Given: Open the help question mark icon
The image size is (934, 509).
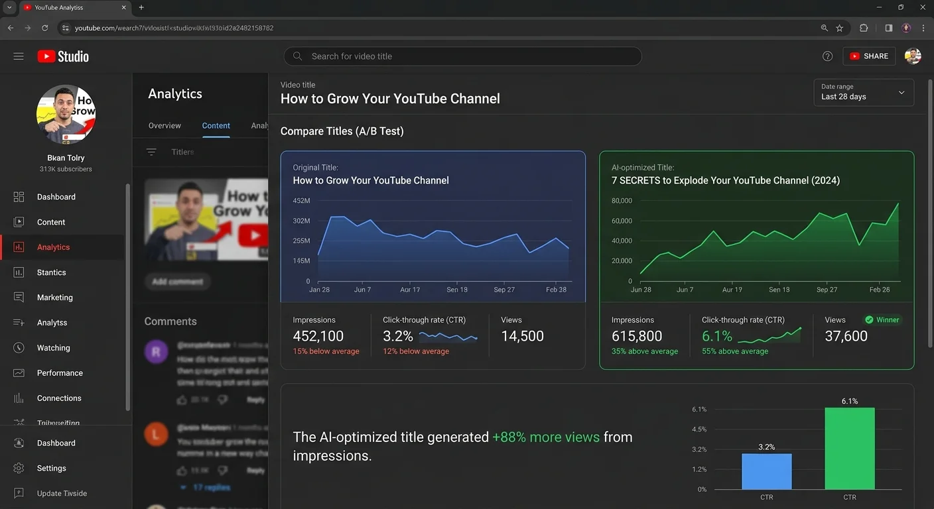Looking at the screenshot, I should (827, 56).
